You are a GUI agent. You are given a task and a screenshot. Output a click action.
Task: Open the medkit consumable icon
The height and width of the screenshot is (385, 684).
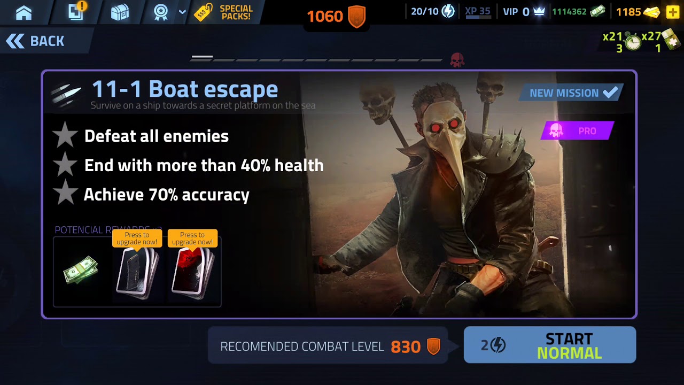click(669, 41)
